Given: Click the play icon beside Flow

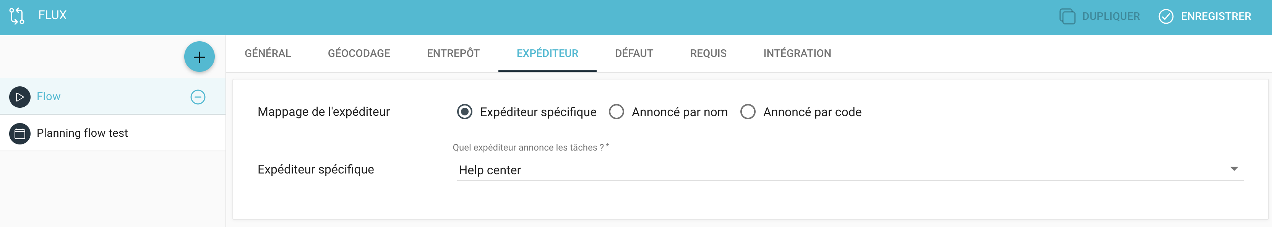Looking at the screenshot, I should 20,97.
